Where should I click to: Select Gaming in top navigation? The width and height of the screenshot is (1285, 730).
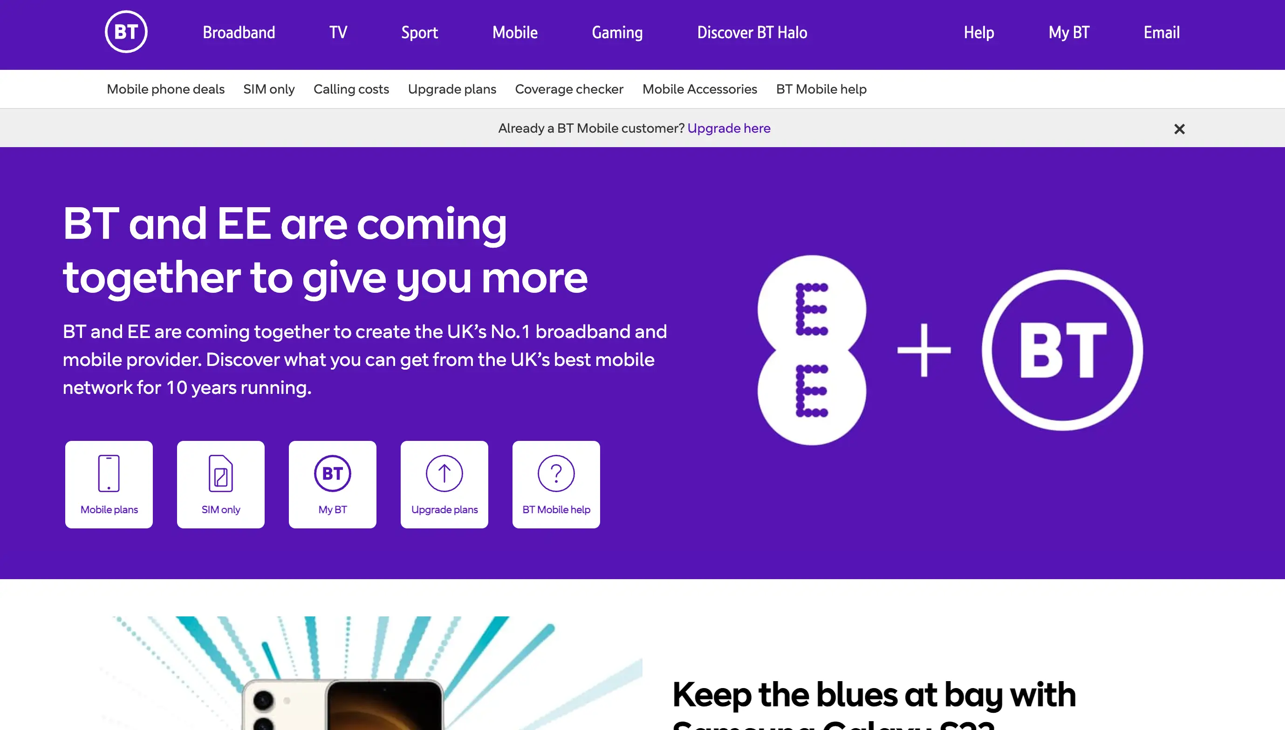tap(617, 33)
